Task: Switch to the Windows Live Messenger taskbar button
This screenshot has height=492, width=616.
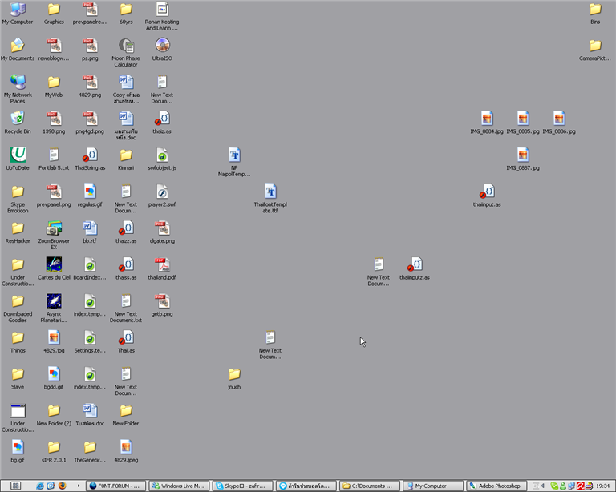Action: click(179, 486)
